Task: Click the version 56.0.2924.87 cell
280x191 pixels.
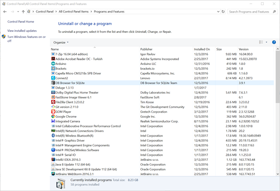Action: coord(247,117)
